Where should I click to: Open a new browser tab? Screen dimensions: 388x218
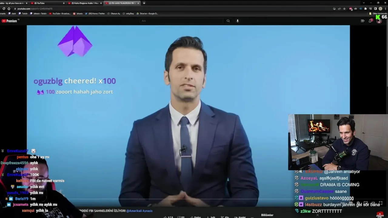pos(144,3)
